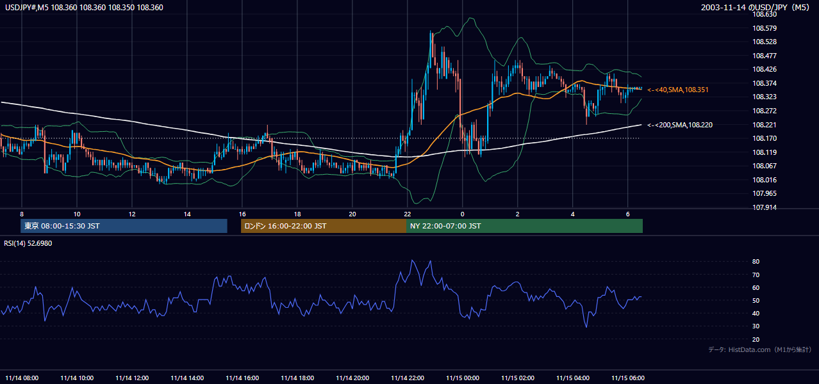Click price axis value 108.016
The height and width of the screenshot is (384, 819).
point(765,180)
